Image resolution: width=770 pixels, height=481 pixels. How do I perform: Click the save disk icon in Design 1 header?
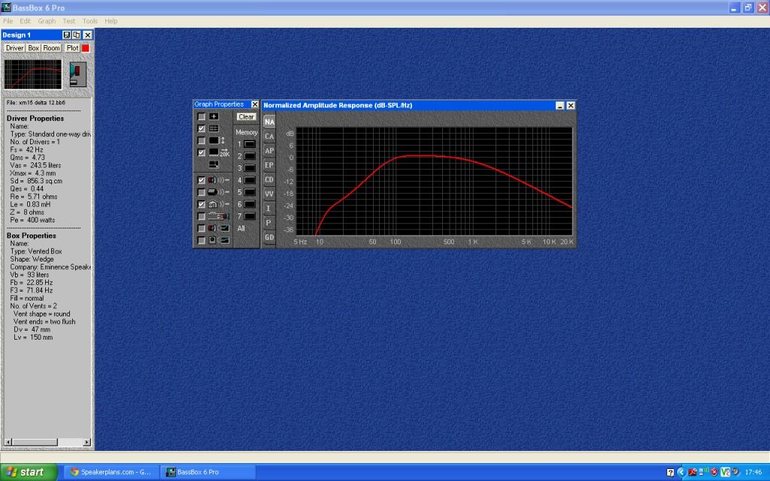(x=66, y=35)
